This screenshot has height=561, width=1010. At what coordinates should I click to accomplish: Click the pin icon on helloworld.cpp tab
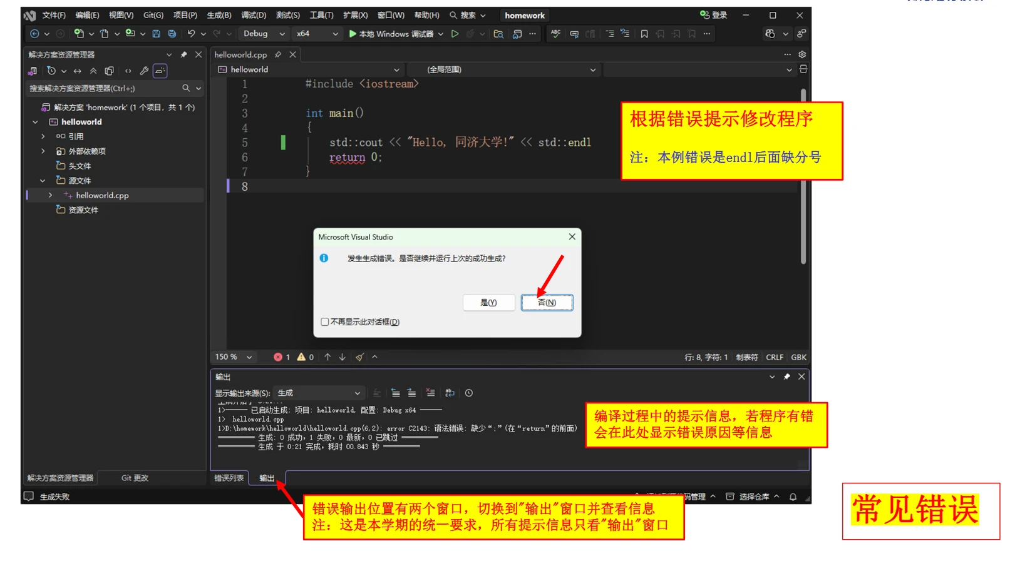pyautogui.click(x=278, y=54)
